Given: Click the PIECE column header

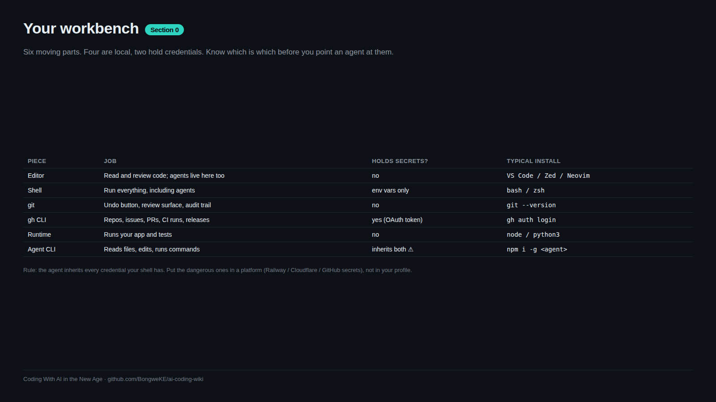Looking at the screenshot, I should (37, 161).
